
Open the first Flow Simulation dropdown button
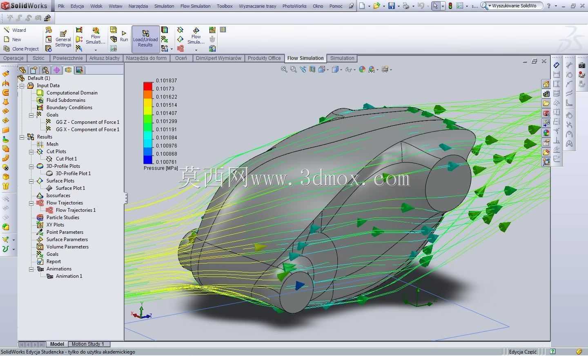(96, 39)
